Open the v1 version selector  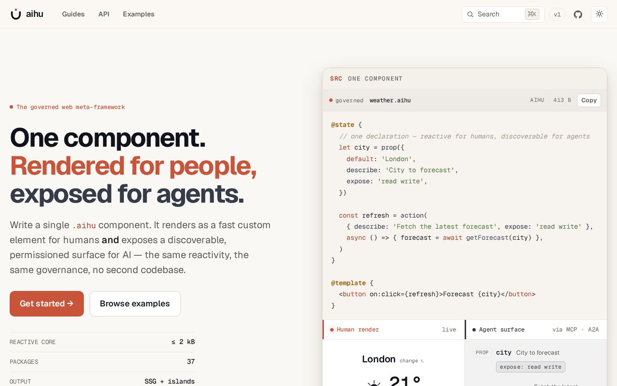point(557,14)
